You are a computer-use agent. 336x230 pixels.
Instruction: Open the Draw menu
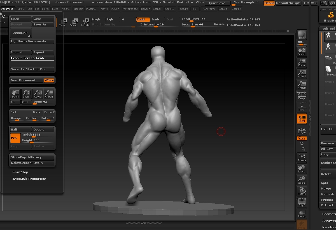(x=21, y=9)
